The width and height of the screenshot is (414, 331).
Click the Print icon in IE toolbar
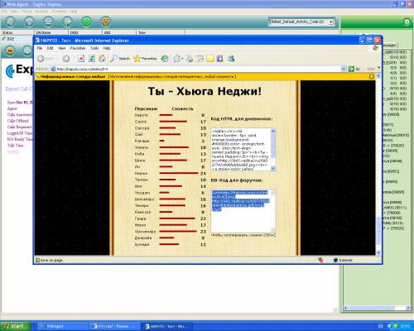click(190, 59)
